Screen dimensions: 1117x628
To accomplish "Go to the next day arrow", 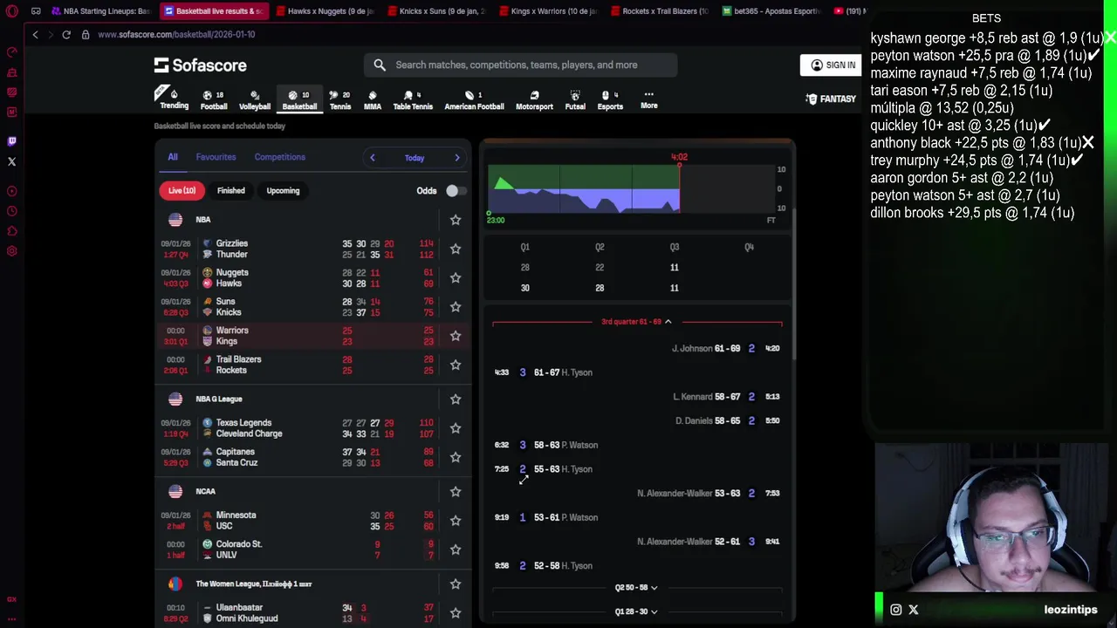I will pos(456,158).
